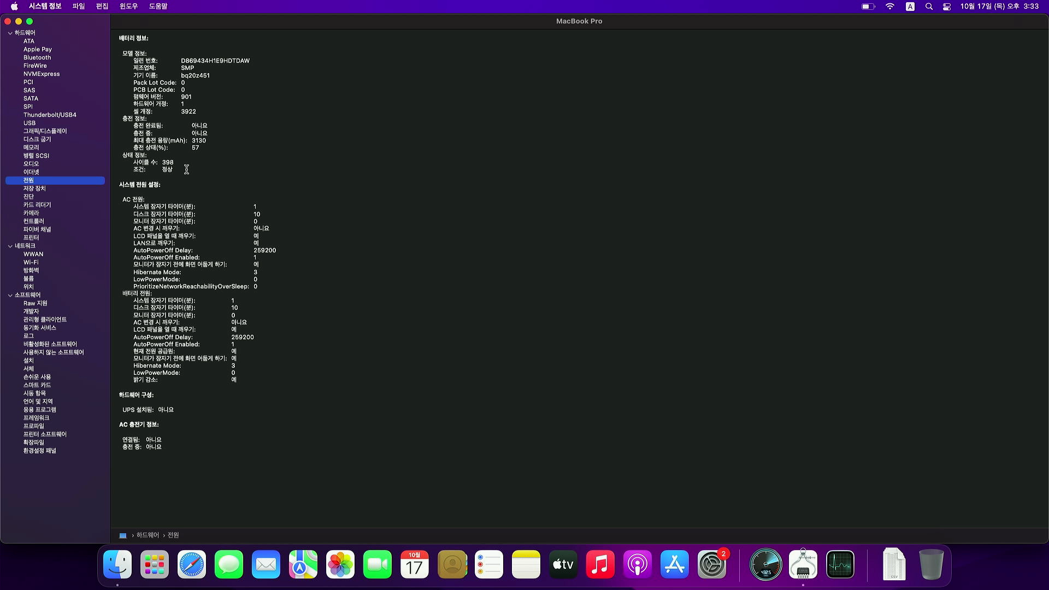Select 그래픽/디스플레이 in the sidebar

(45, 131)
